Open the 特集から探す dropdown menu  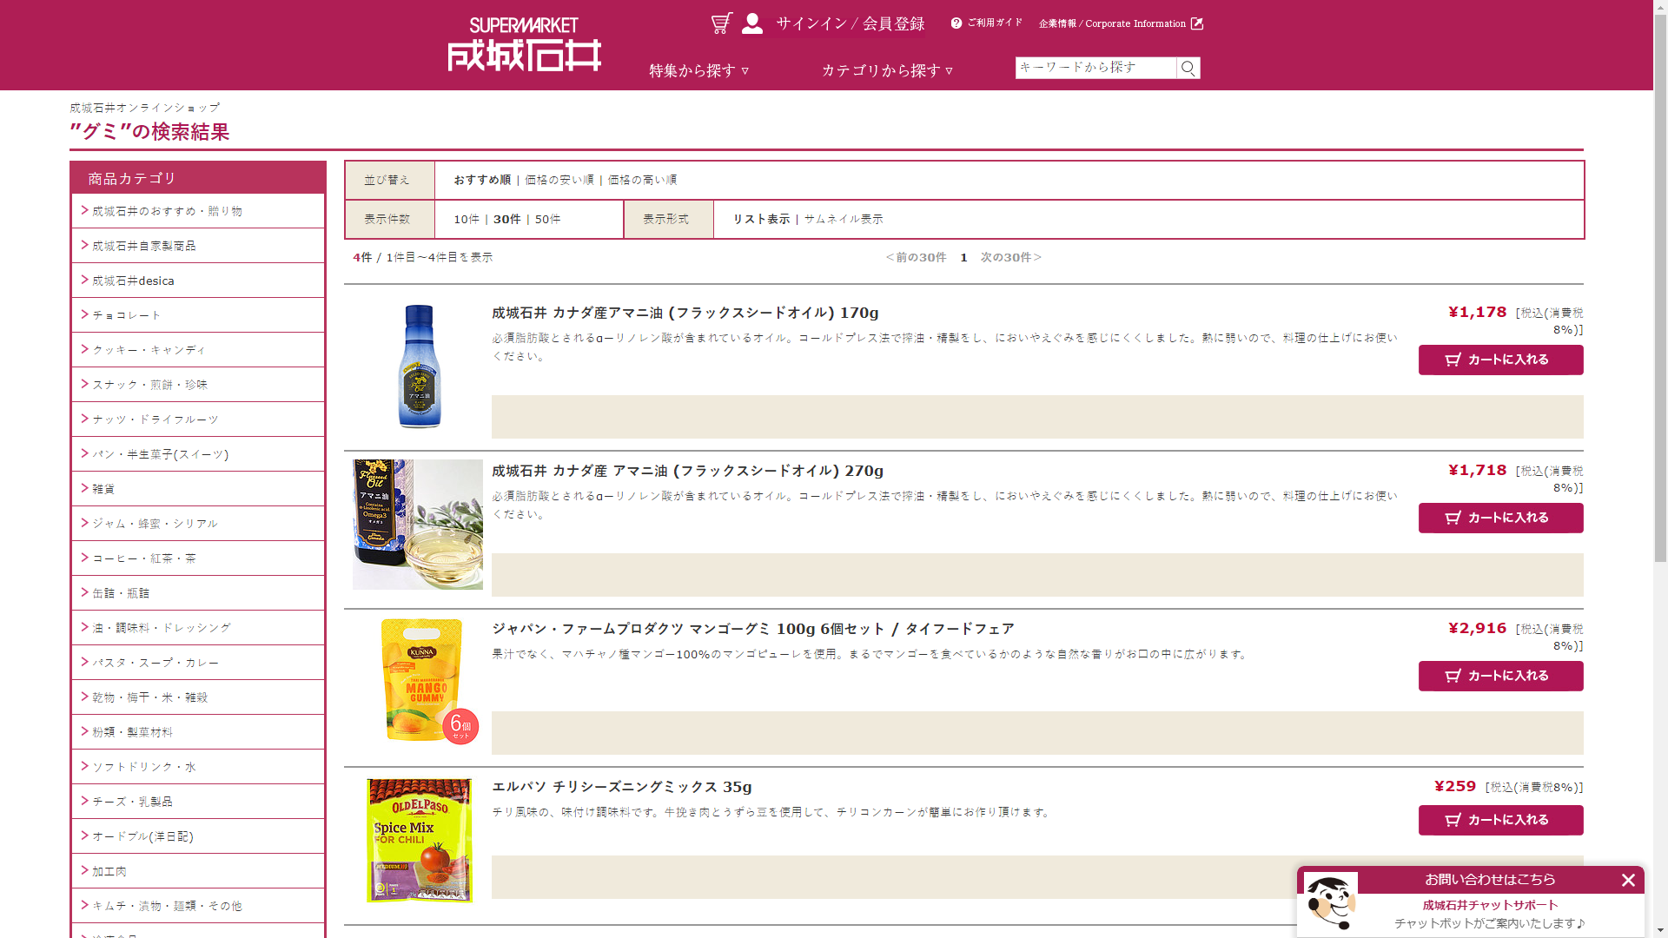[698, 70]
